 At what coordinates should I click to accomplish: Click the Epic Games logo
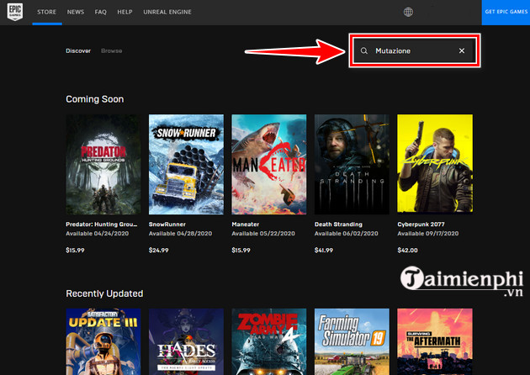click(15, 12)
